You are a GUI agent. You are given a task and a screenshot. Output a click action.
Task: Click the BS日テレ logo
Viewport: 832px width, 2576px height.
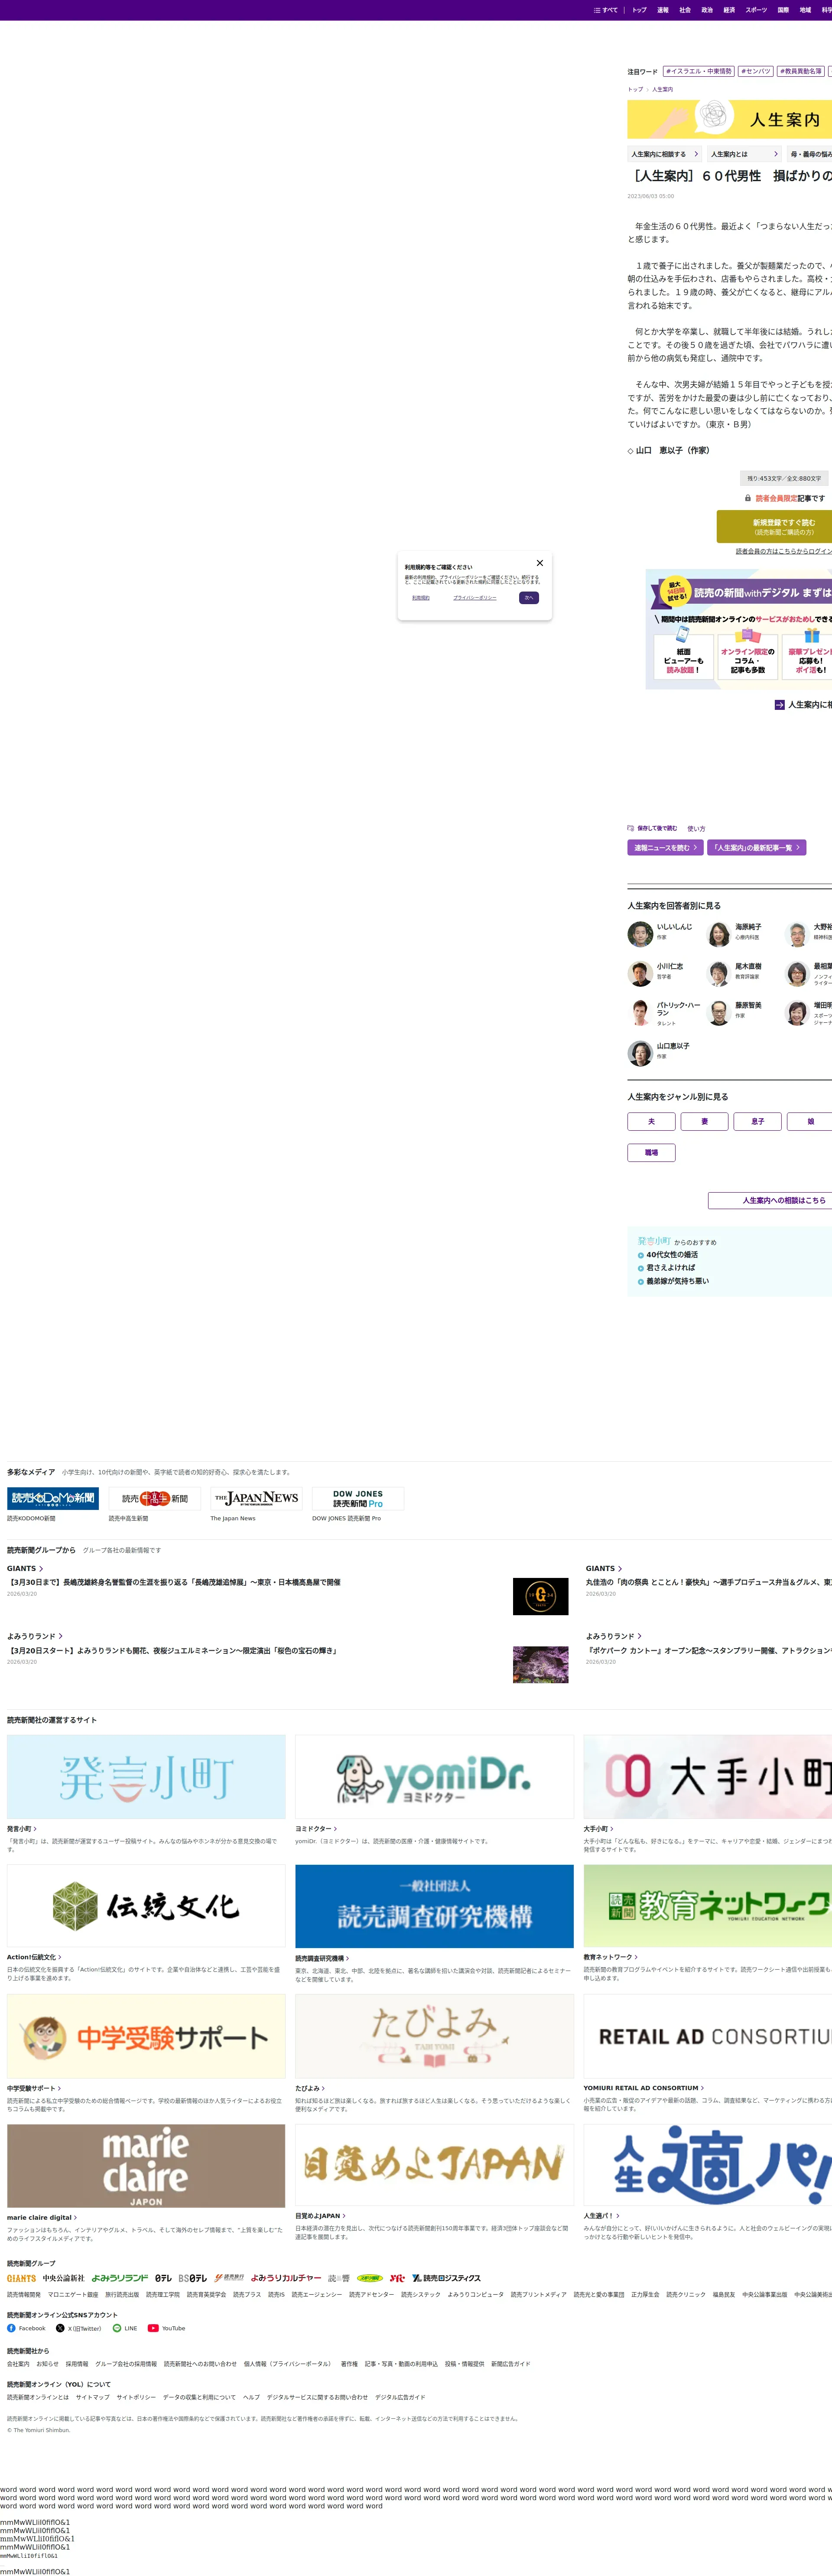coord(193,2278)
